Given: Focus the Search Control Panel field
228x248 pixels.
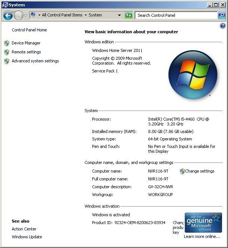Looking at the screenshot, I should click(x=176, y=15).
